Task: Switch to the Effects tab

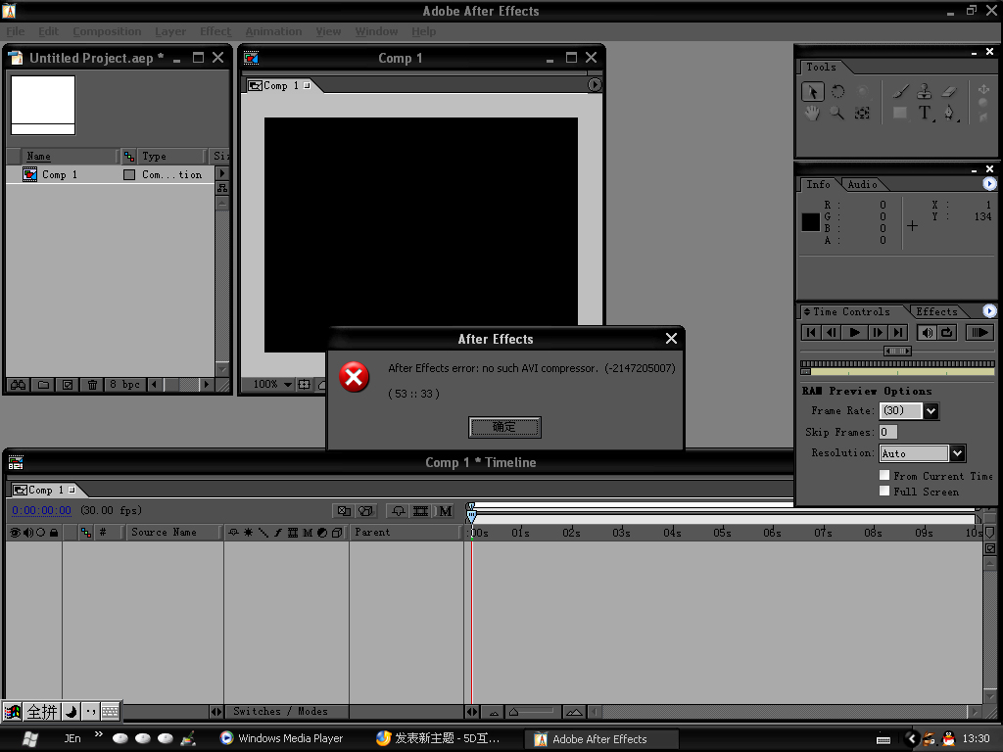Action: [x=936, y=311]
